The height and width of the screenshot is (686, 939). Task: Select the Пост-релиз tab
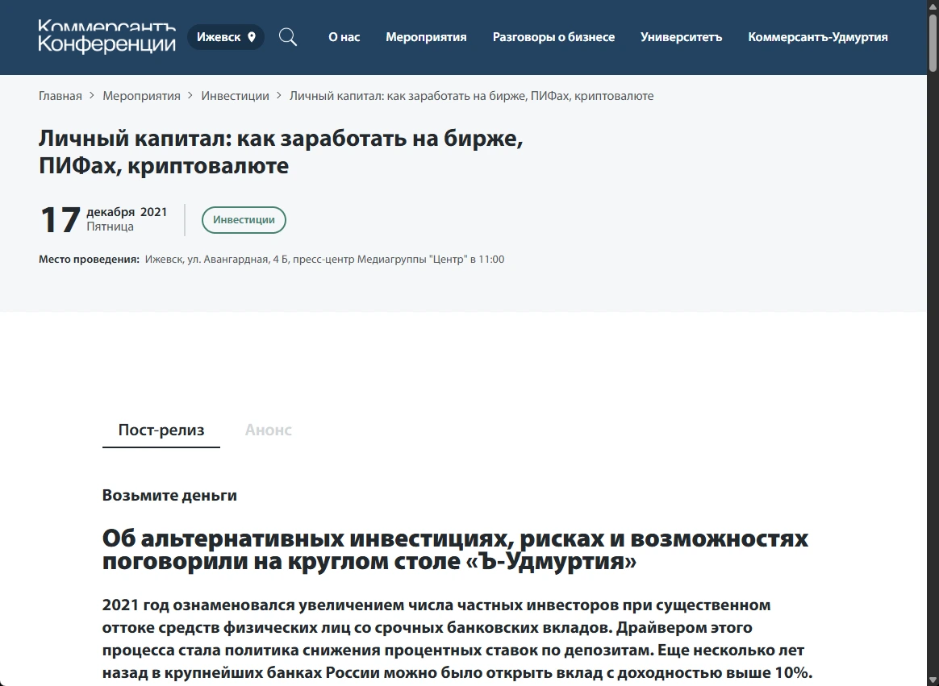click(161, 430)
